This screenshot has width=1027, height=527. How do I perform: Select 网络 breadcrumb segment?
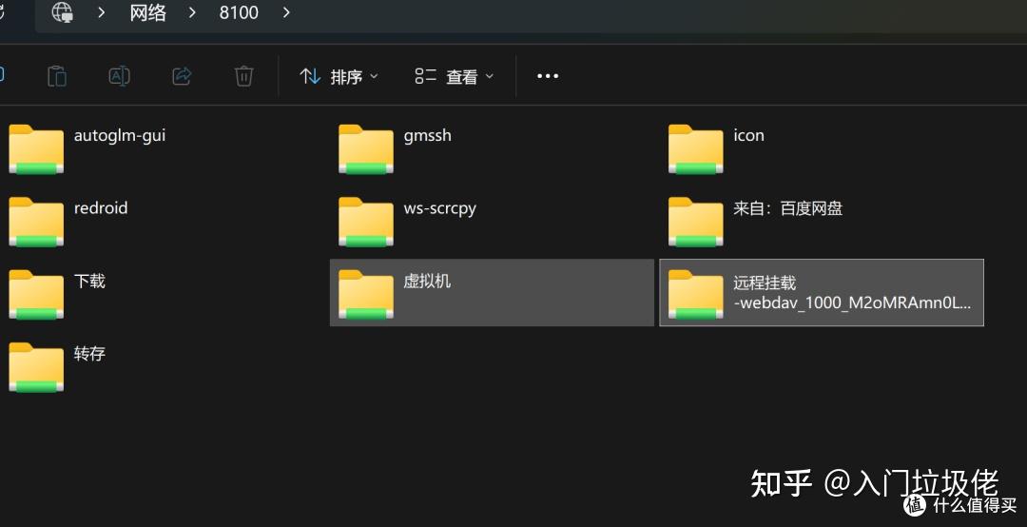click(x=148, y=12)
